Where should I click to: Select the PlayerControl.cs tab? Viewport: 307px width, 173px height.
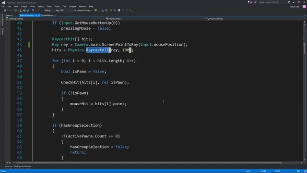click(x=27, y=15)
